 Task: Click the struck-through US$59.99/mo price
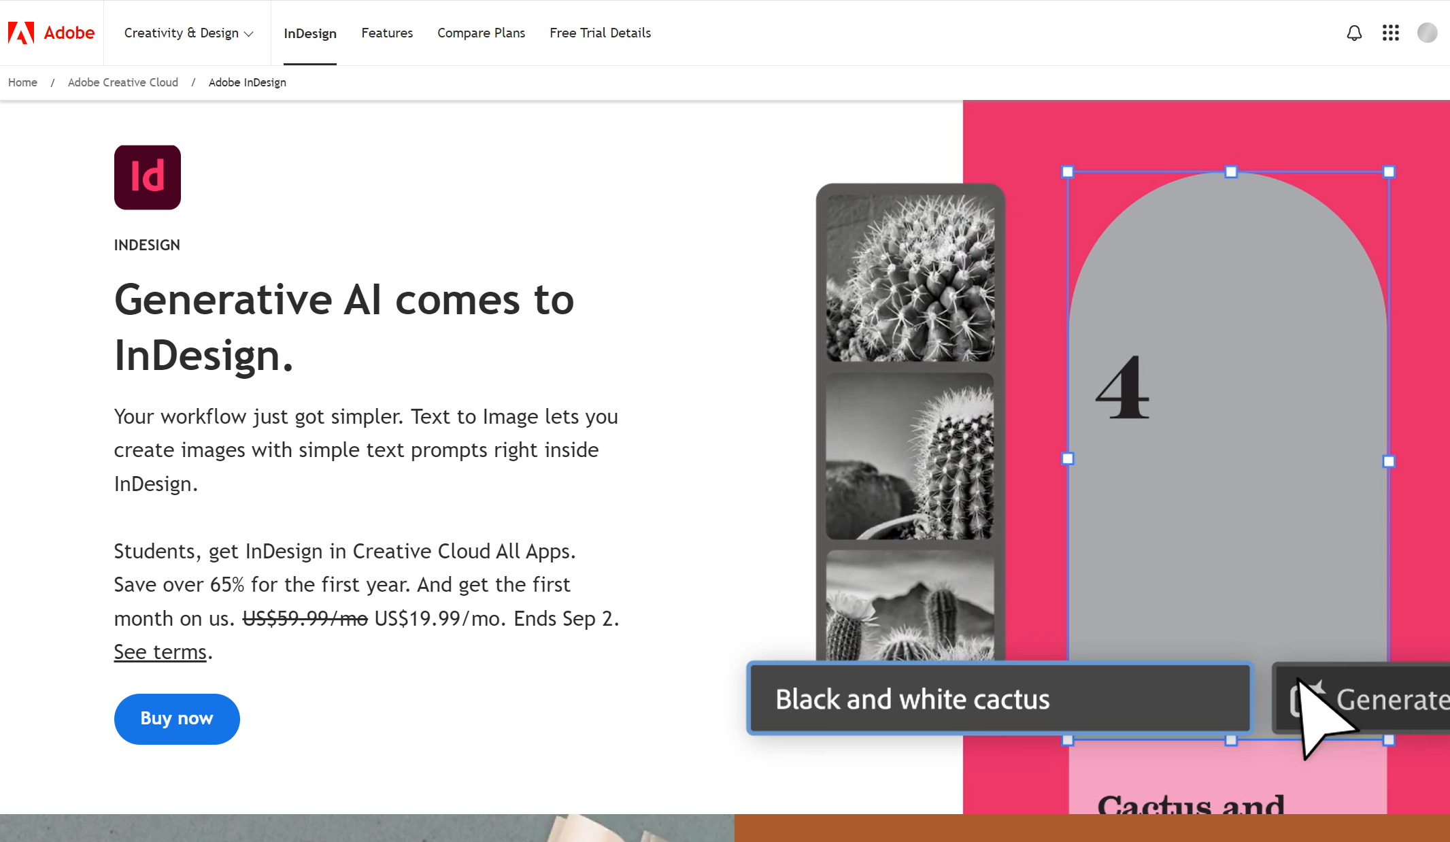(x=305, y=618)
